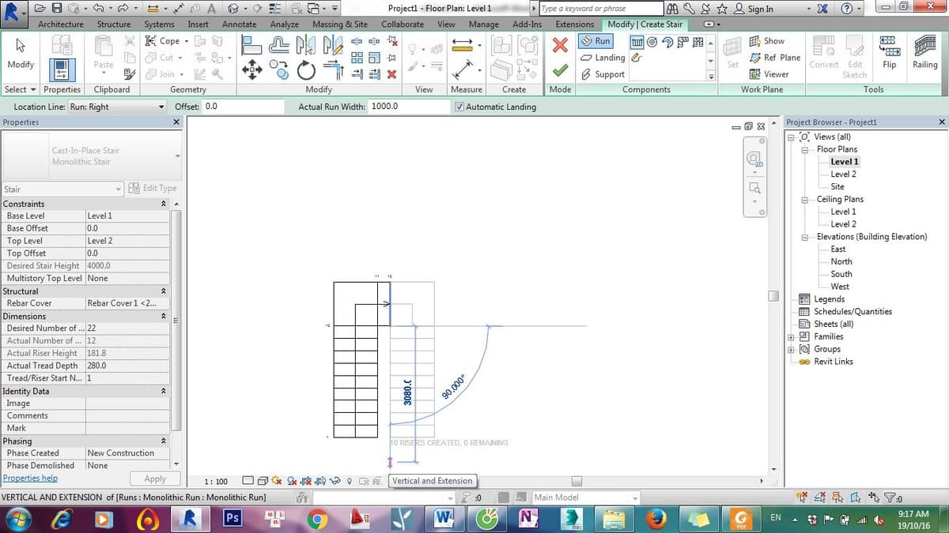This screenshot has width=949, height=533.
Task: Select the Support component tool
Action: pos(603,74)
